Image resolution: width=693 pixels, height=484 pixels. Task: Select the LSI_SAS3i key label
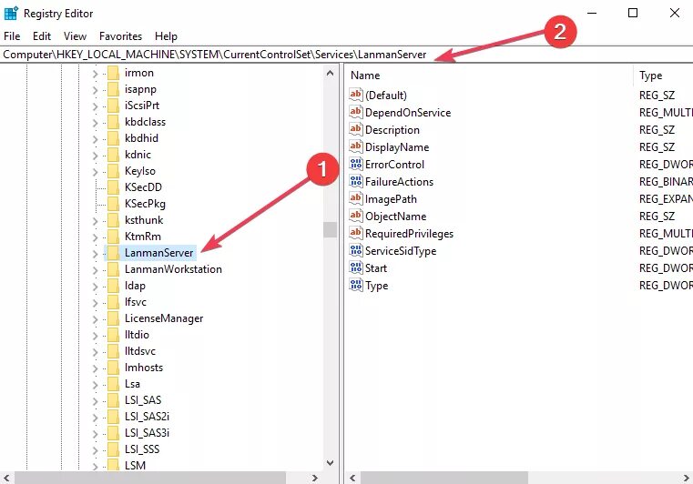tap(147, 433)
